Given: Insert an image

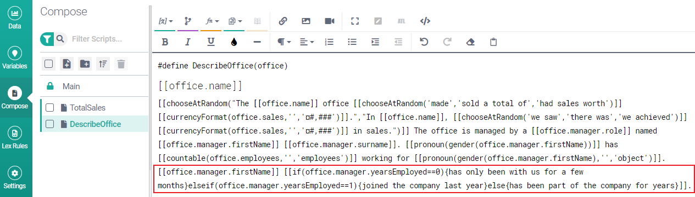Looking at the screenshot, I should [306, 21].
